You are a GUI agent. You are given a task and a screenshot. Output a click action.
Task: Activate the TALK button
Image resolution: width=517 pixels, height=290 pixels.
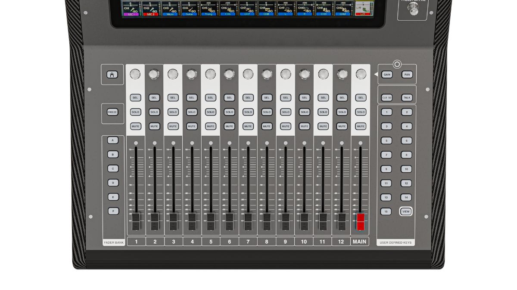click(407, 98)
